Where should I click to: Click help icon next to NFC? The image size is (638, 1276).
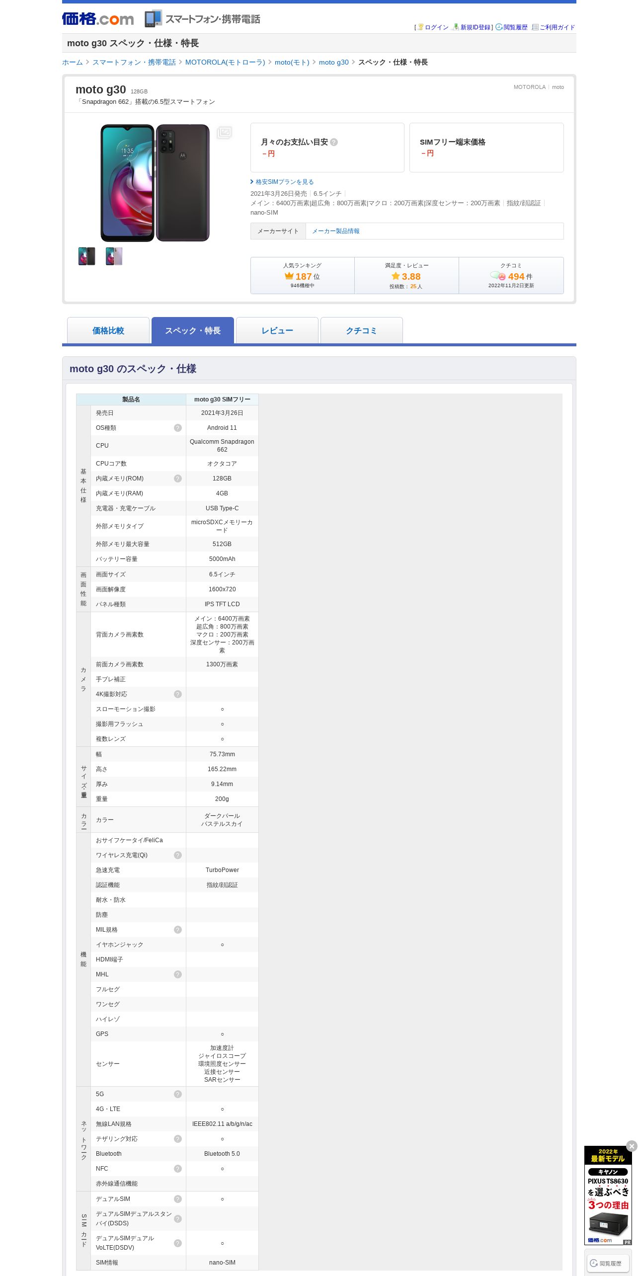pyautogui.click(x=178, y=1169)
